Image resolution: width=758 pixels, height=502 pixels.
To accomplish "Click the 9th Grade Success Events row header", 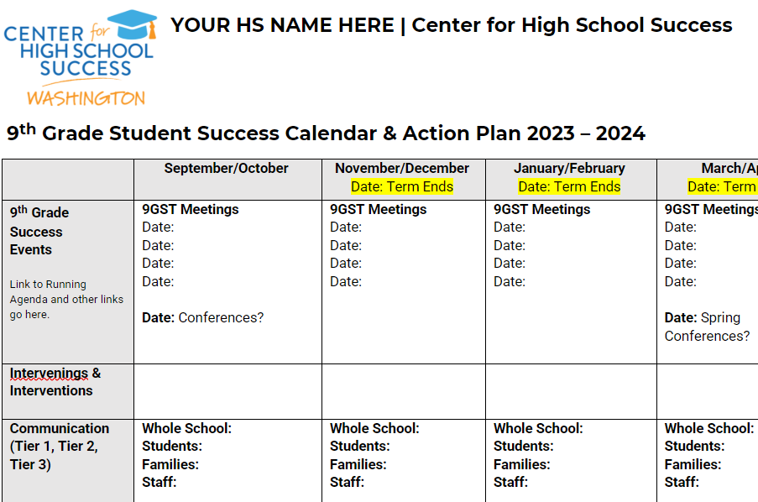I will tap(39, 231).
